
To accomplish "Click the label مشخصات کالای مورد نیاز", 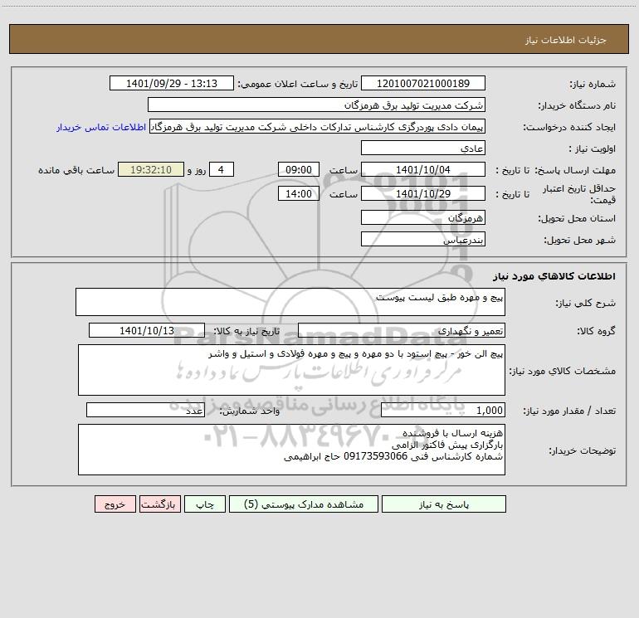I will pos(562,371).
